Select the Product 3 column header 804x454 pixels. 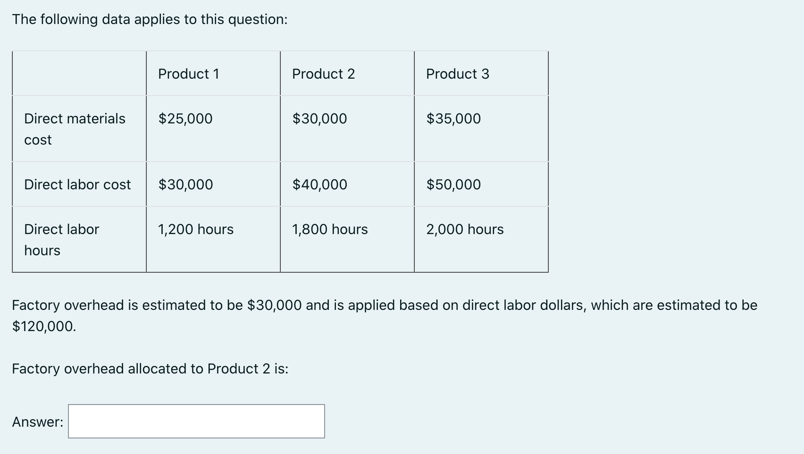click(x=457, y=73)
